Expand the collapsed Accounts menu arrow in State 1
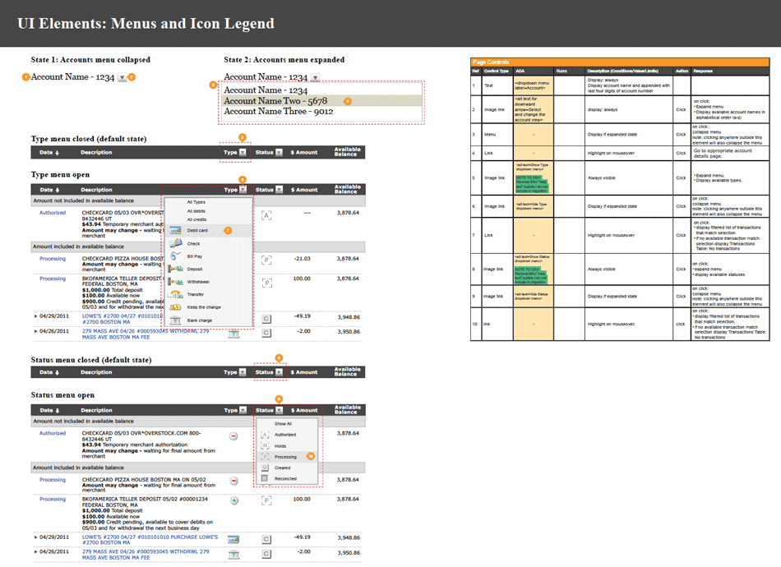The image size is (781, 567). (122, 77)
